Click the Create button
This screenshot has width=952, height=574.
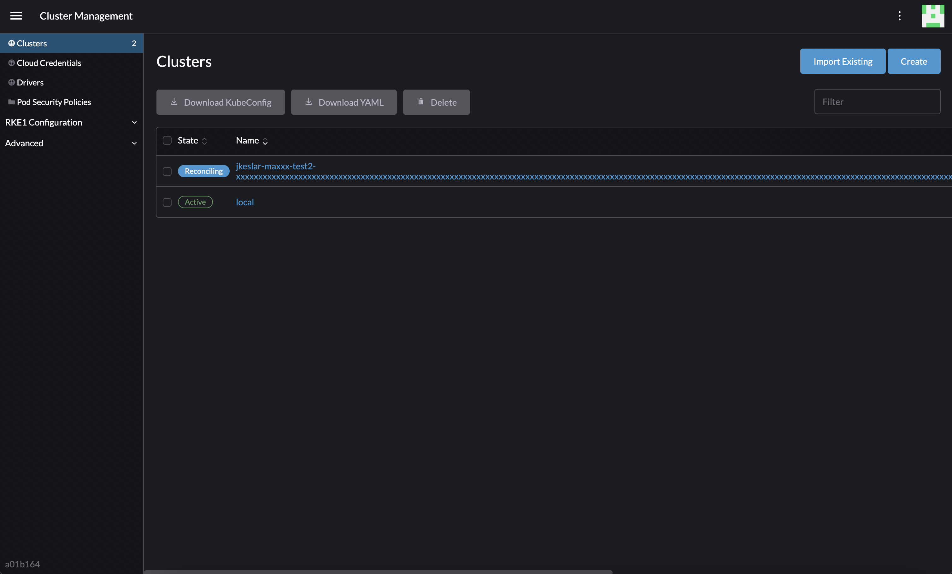pos(914,61)
